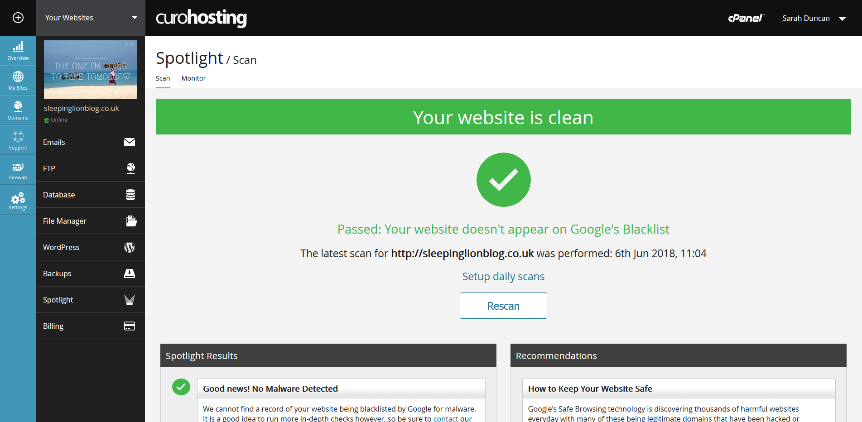Click the Rescan button
Viewport: 862px width, 422px height.
point(503,306)
